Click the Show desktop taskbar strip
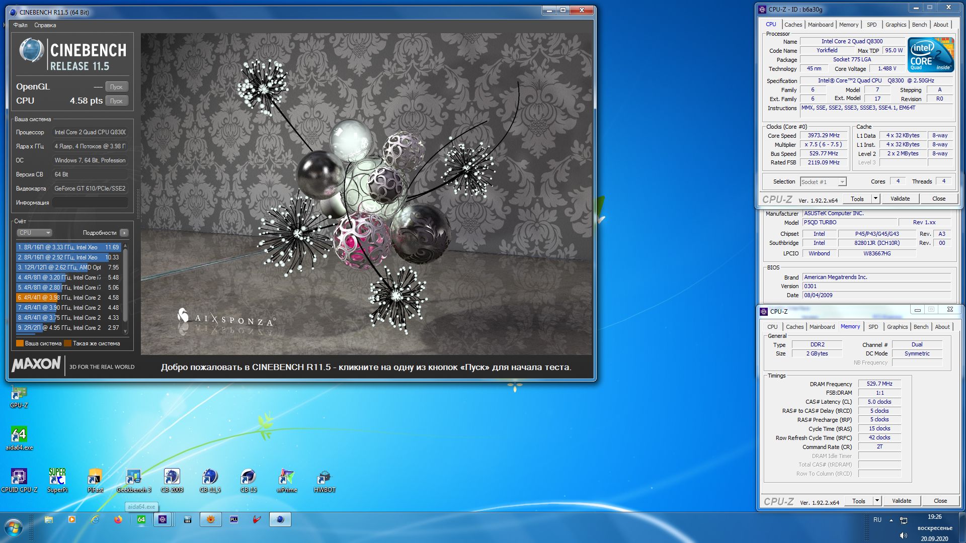966x543 pixels. click(962, 527)
